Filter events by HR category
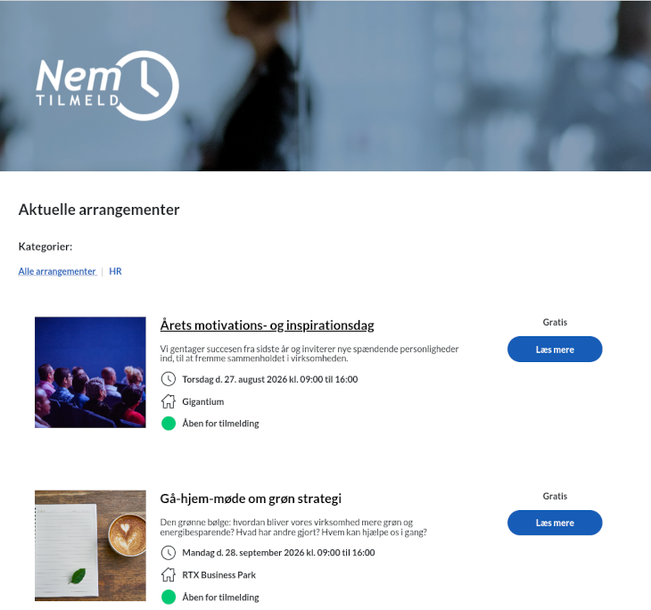Image resolution: width=651 pixels, height=610 pixels. tap(115, 271)
